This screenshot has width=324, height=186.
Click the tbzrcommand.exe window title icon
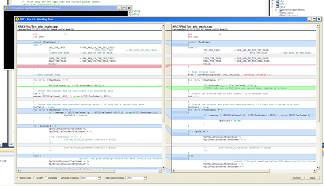[6, 8]
